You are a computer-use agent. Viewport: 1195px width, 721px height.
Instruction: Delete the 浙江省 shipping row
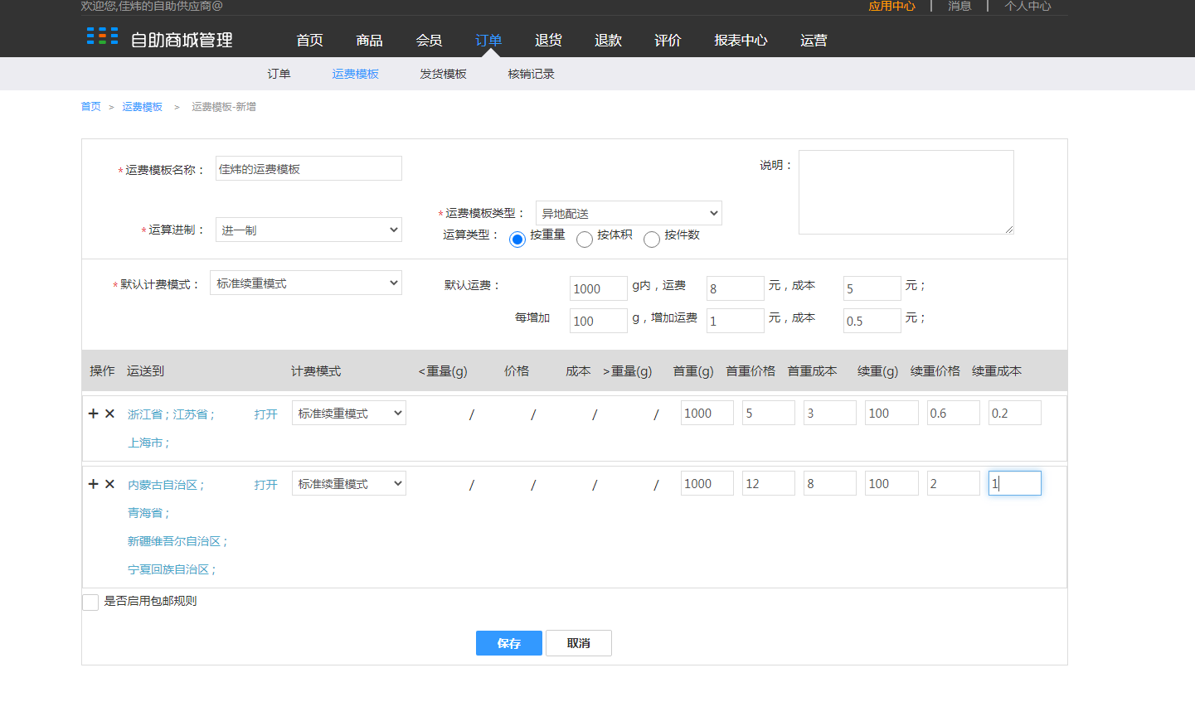[109, 414]
